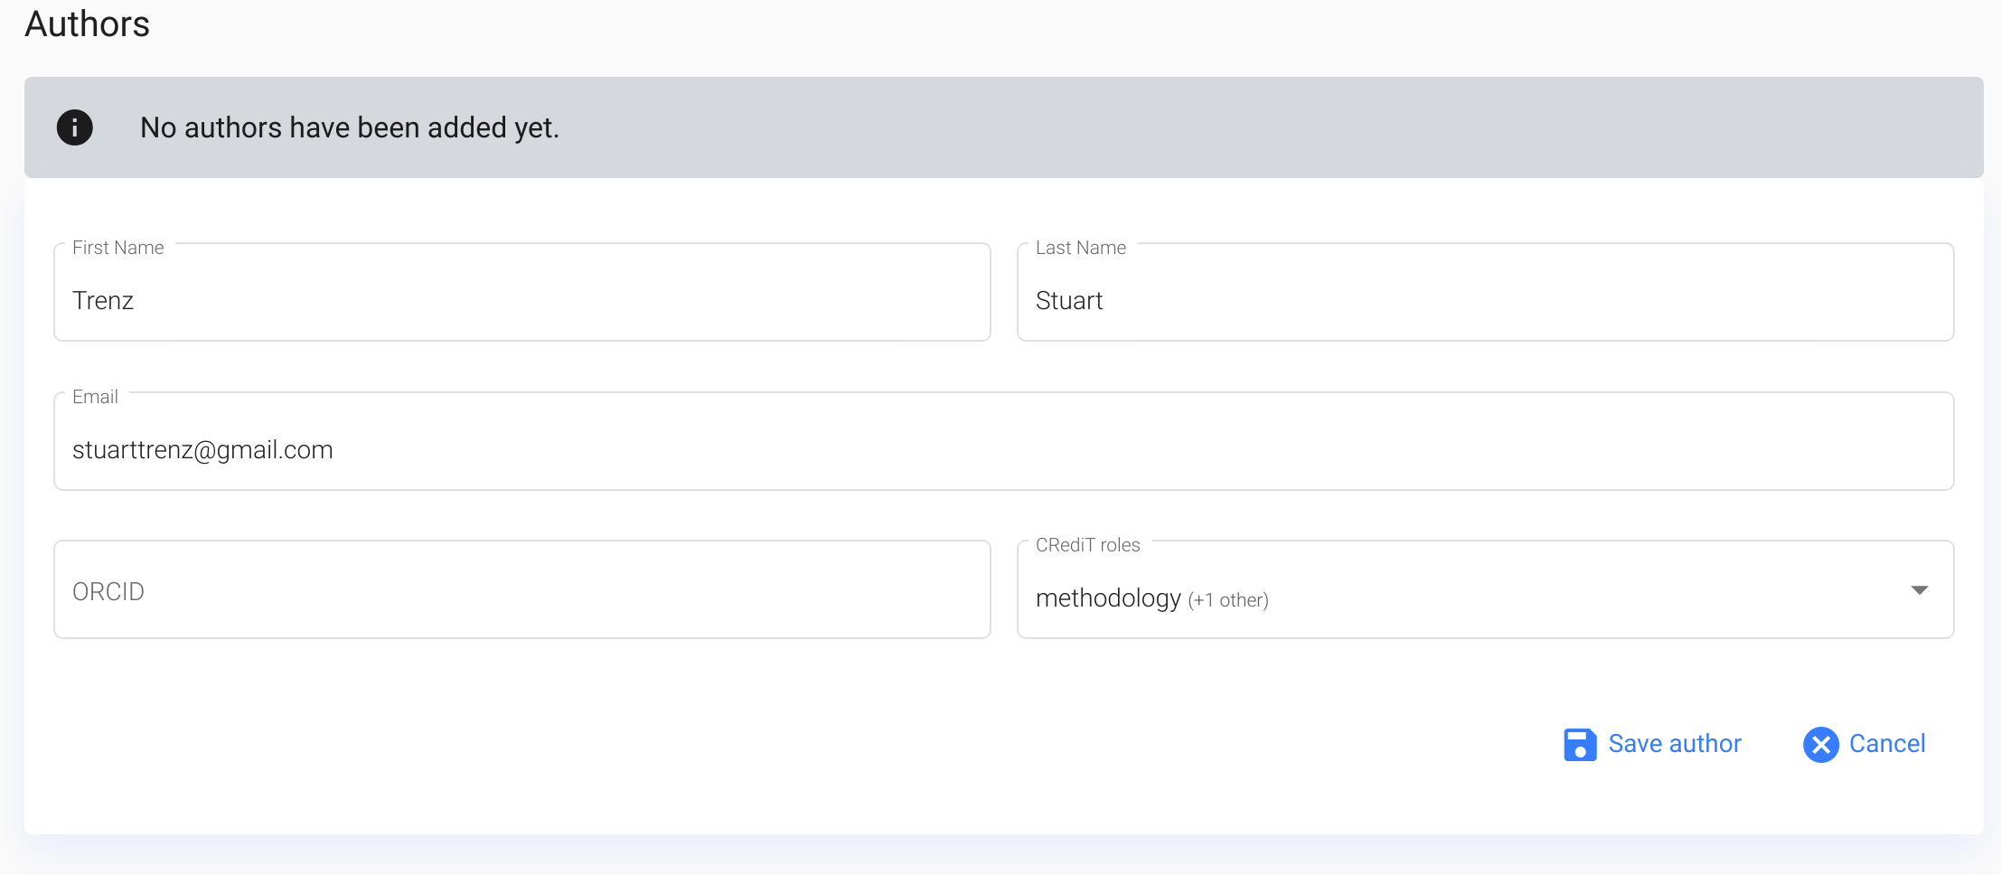Open the CRediT roles dropdown arrow
2001x875 pixels.
click(1920, 590)
